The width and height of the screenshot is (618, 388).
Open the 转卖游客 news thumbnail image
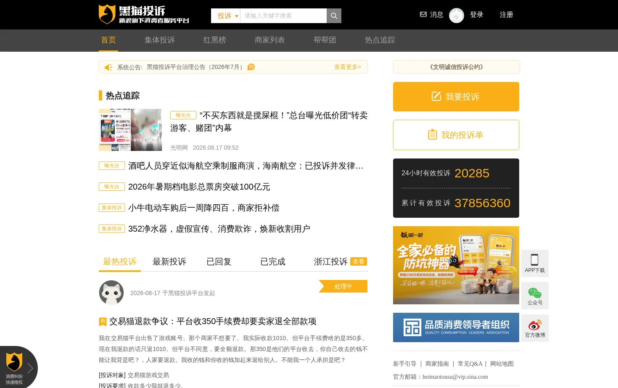click(x=130, y=130)
